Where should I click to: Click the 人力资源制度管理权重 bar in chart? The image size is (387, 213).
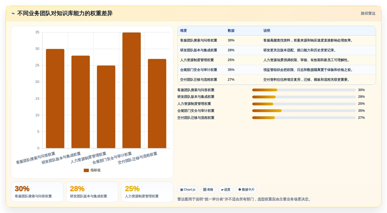[x=106, y=107]
